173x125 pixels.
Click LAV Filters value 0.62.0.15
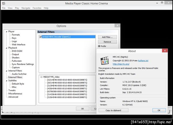[127, 89]
